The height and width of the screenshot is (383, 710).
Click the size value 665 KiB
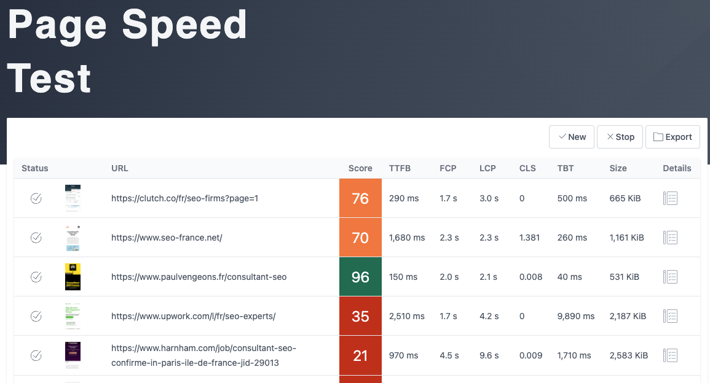[x=625, y=198]
